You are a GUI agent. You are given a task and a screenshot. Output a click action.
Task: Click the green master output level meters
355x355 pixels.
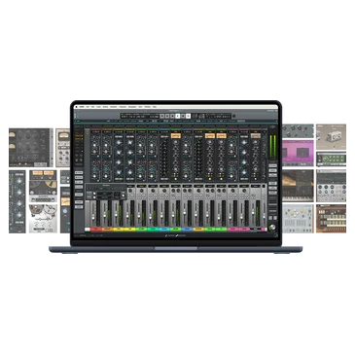(272, 146)
